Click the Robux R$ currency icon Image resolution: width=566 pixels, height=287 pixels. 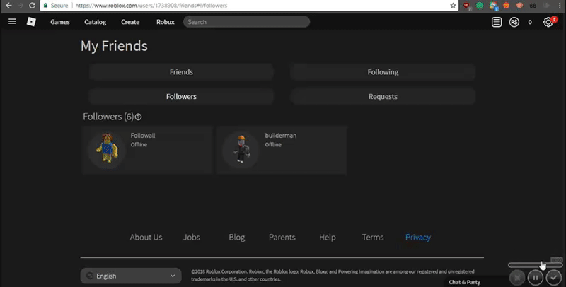514,22
